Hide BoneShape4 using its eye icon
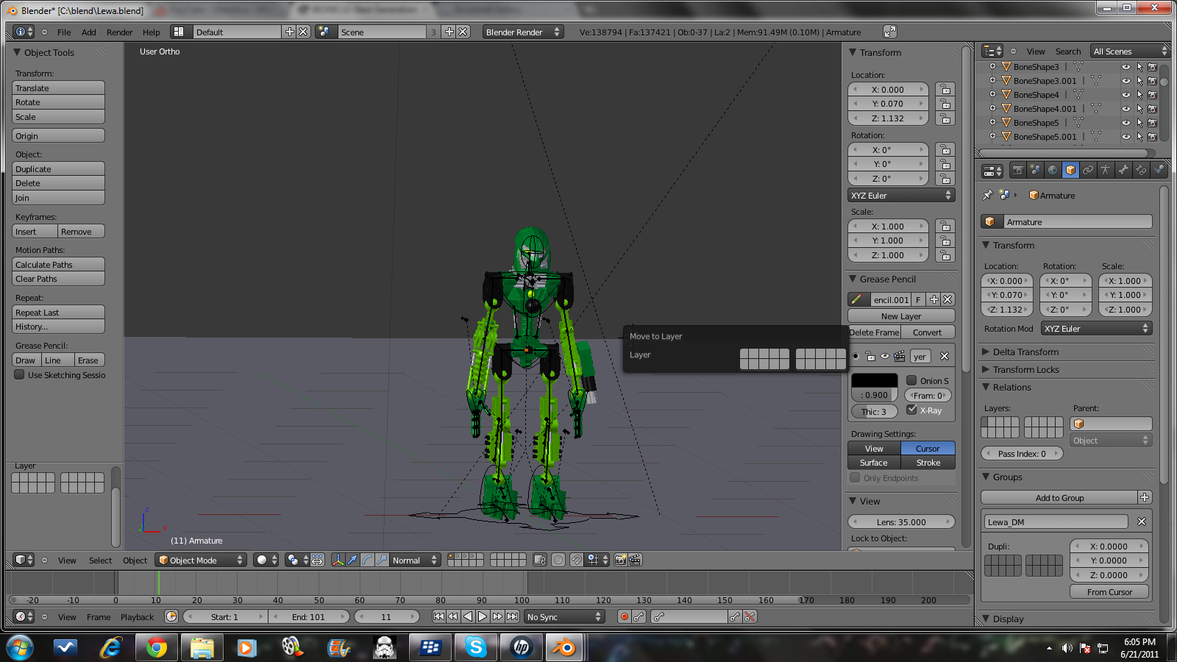This screenshot has height=662, width=1177. [x=1126, y=95]
